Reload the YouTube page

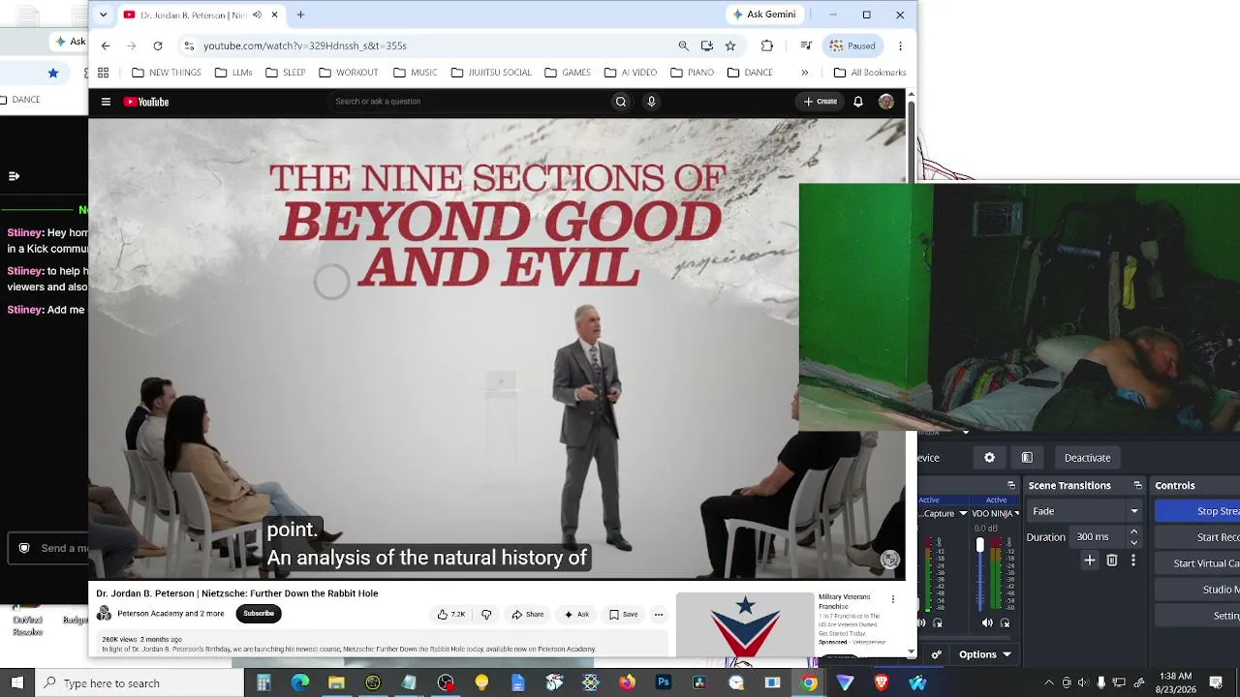pyautogui.click(x=158, y=45)
